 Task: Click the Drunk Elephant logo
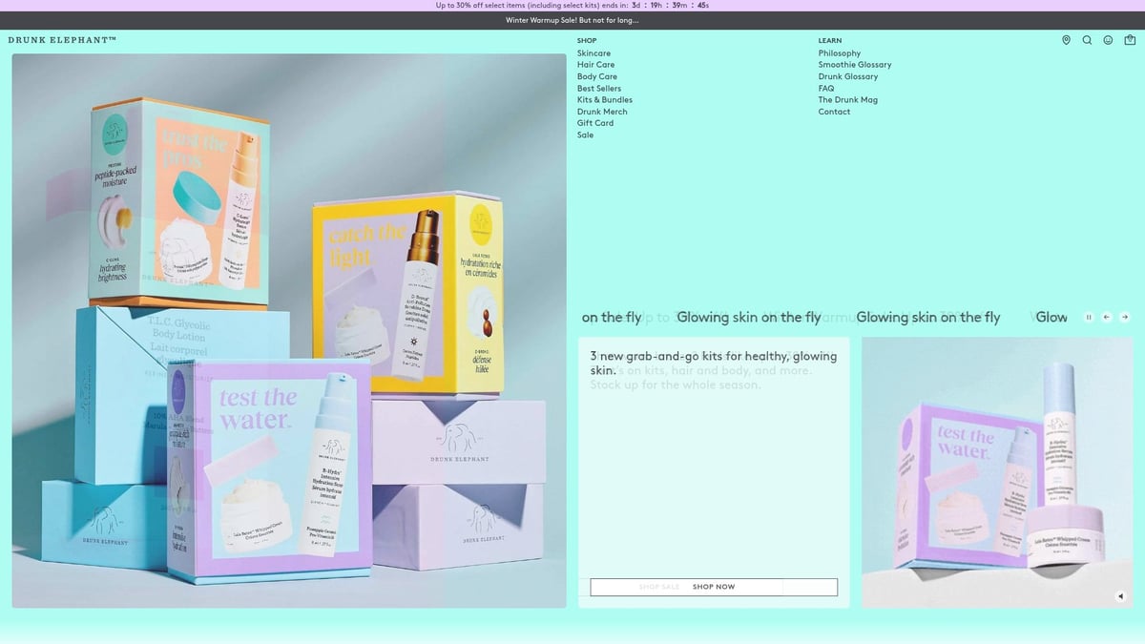[62, 40]
